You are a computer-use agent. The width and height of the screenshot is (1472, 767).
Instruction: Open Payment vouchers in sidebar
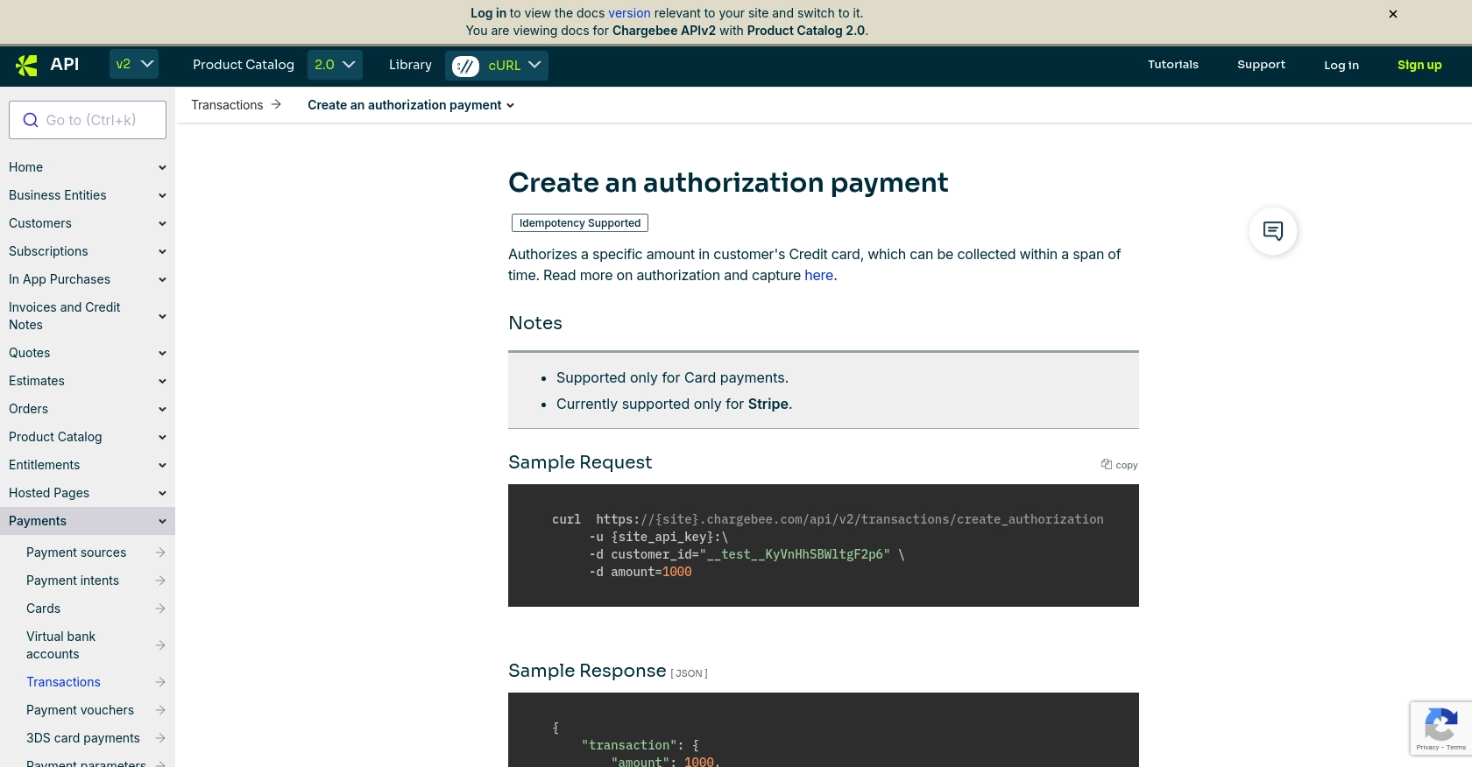[x=80, y=710]
